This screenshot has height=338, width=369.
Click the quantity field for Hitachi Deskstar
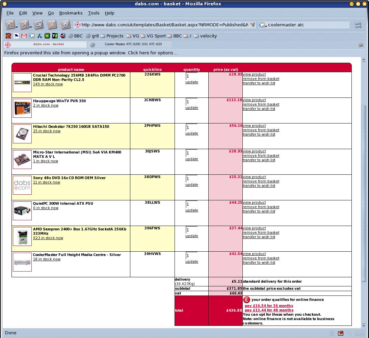point(191,127)
